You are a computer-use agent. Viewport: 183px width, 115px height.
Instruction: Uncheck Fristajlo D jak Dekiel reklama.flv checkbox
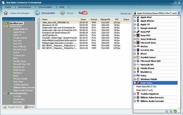tap(39, 33)
